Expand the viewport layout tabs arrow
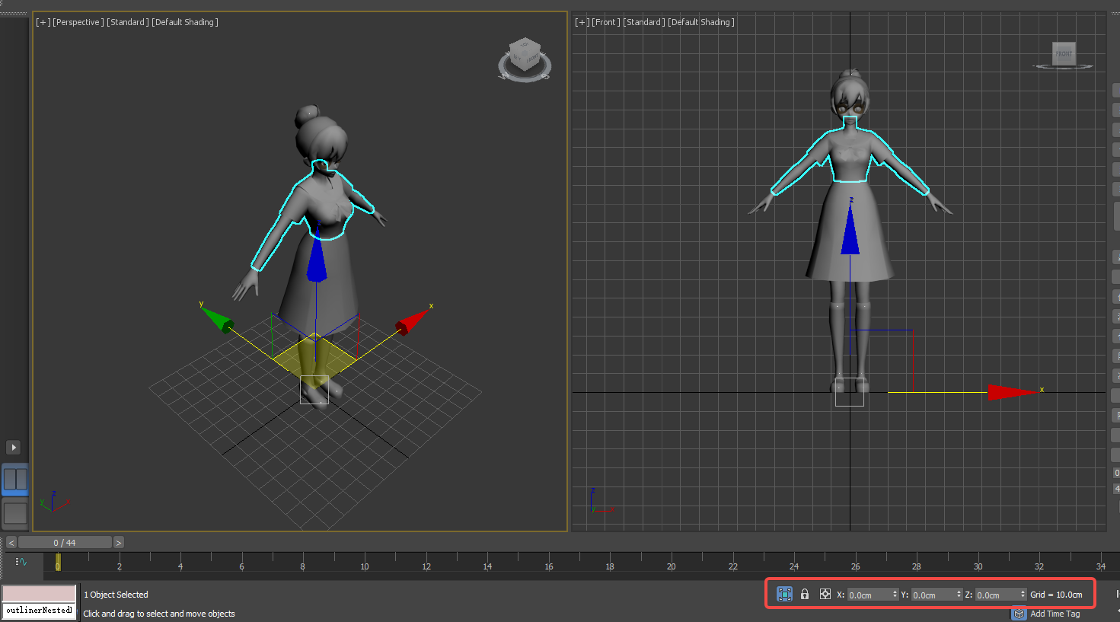This screenshot has width=1120, height=622. 13,447
